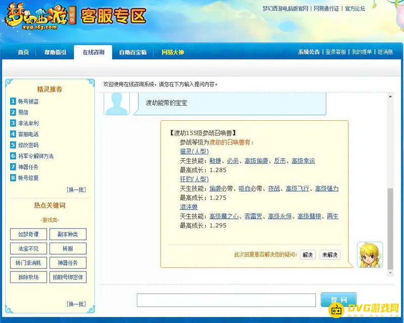
Task: Open the 偷袭 skill link under 狂豹
Action: pos(215,189)
